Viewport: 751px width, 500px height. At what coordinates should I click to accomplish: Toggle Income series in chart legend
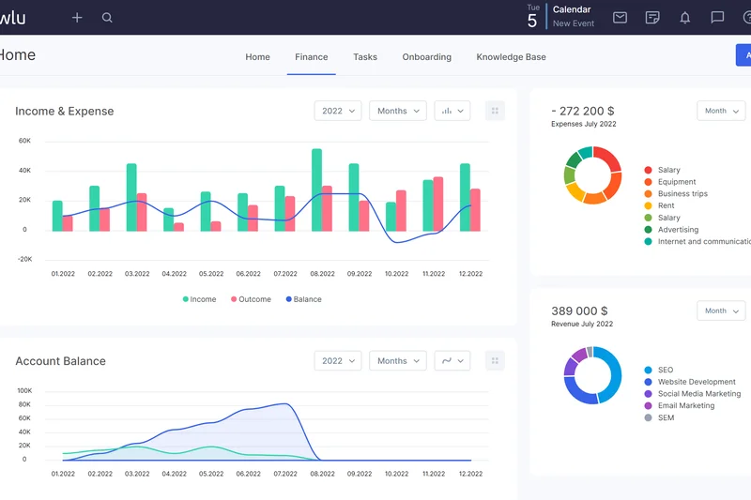coord(199,299)
